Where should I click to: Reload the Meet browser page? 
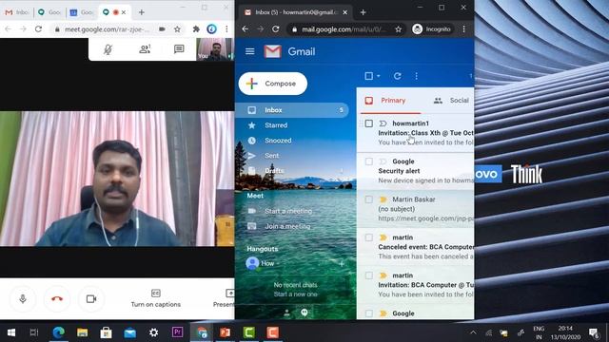(x=38, y=29)
